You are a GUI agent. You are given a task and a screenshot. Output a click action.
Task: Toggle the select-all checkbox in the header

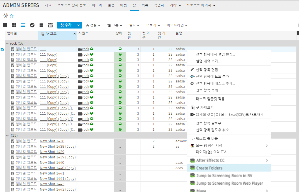point(3,36)
